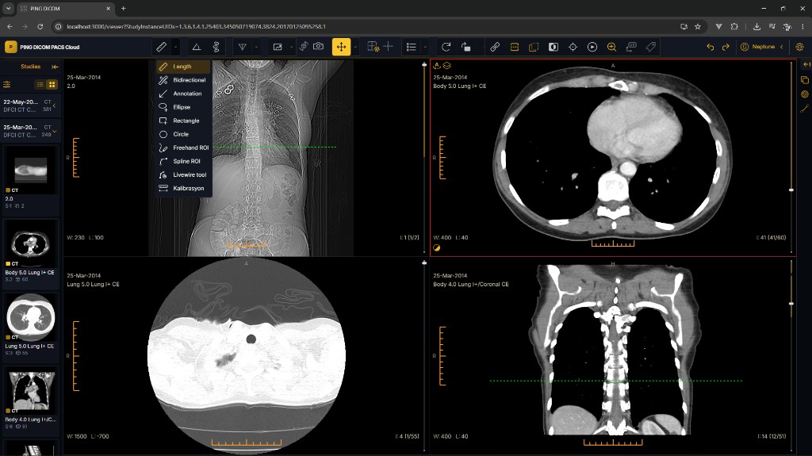Choose the Cobb angle spine tool
The image size is (812, 456).
tap(216, 47)
